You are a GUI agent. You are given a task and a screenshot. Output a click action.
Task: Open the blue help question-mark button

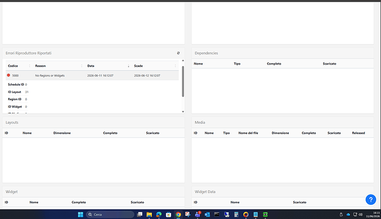(x=371, y=199)
